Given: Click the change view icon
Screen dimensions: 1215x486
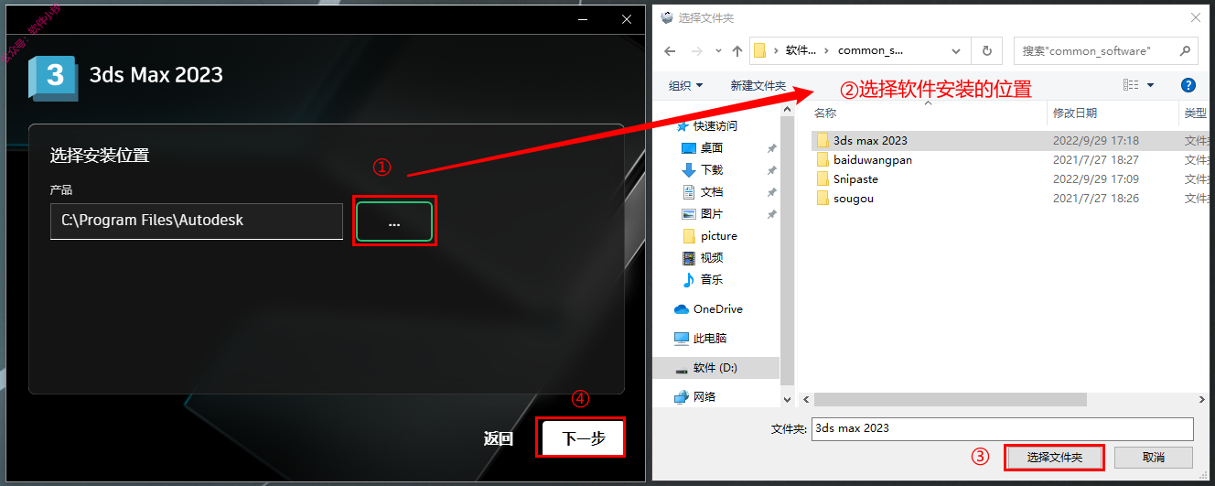Looking at the screenshot, I should [x=1131, y=85].
